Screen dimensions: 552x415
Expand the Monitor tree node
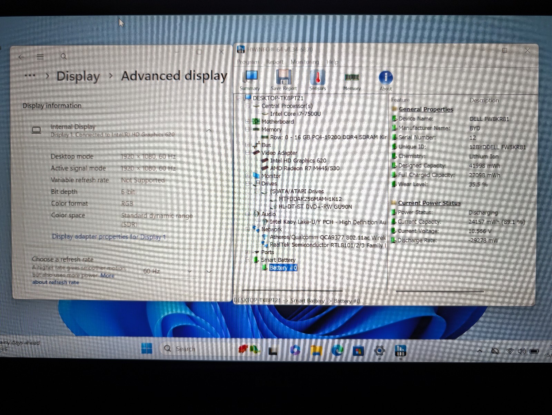247,176
